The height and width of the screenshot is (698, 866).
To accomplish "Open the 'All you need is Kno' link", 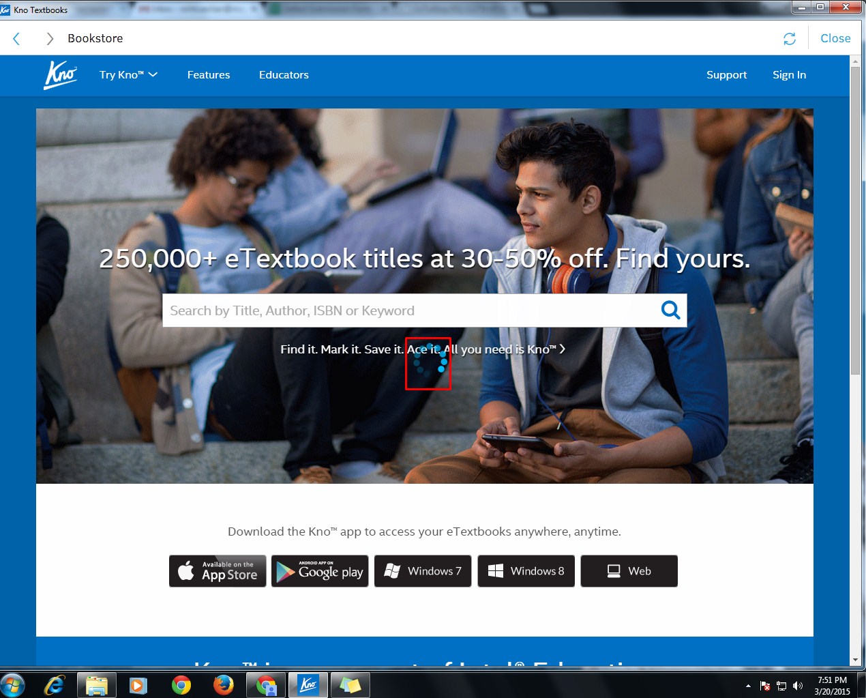I will pyautogui.click(x=505, y=349).
